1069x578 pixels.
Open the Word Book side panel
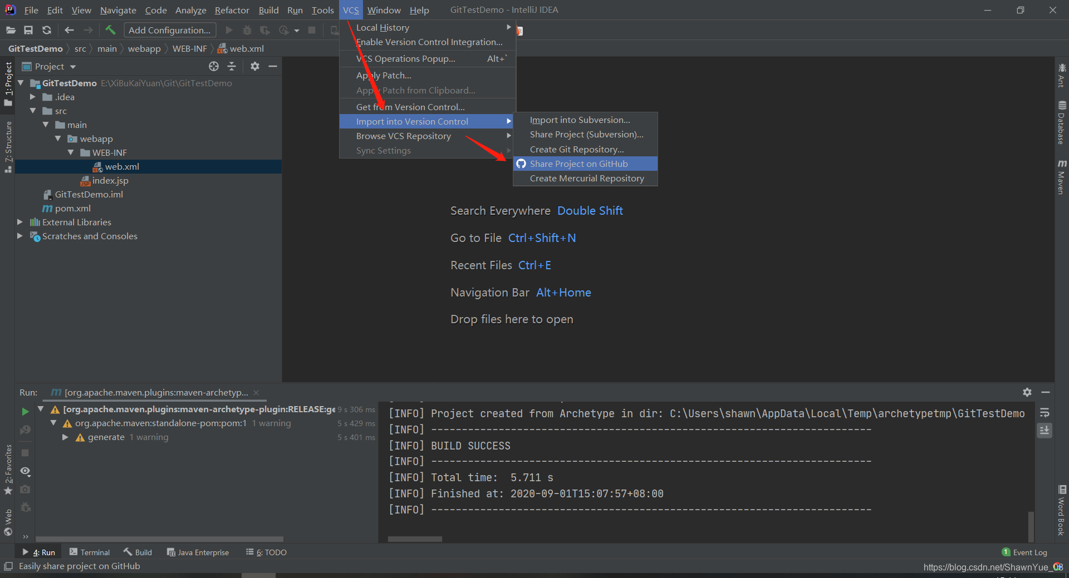click(1062, 510)
